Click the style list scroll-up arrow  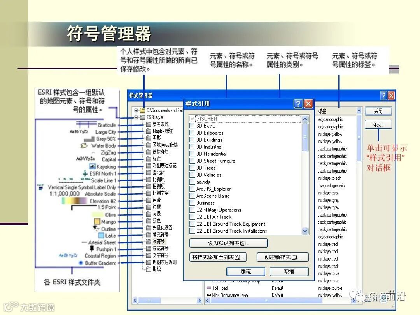pos(305,119)
